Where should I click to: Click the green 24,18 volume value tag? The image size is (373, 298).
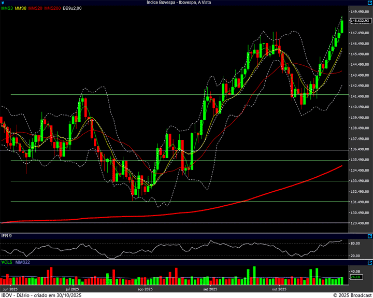coord(355,277)
